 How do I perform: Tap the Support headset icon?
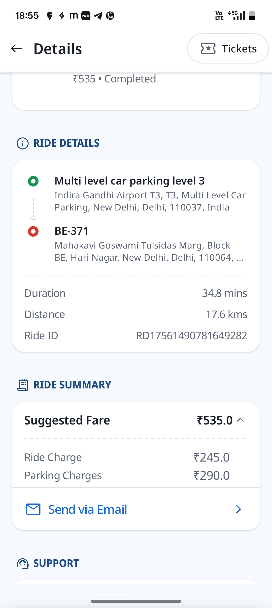coord(23,563)
